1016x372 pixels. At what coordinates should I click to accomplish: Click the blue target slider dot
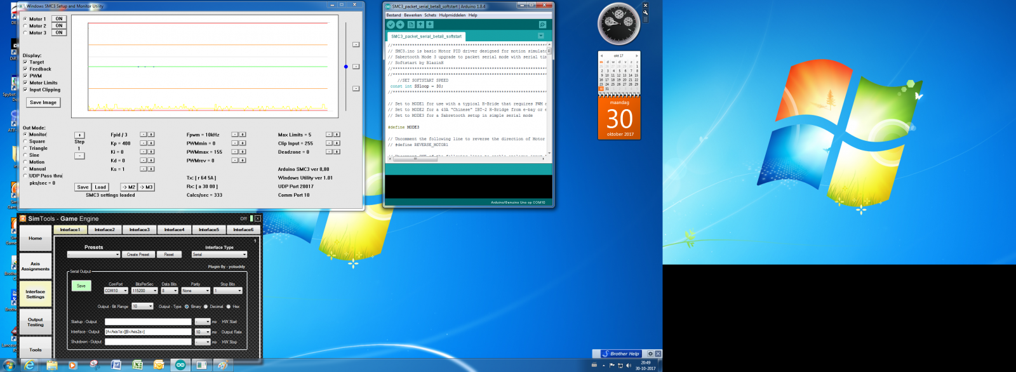coord(346,67)
